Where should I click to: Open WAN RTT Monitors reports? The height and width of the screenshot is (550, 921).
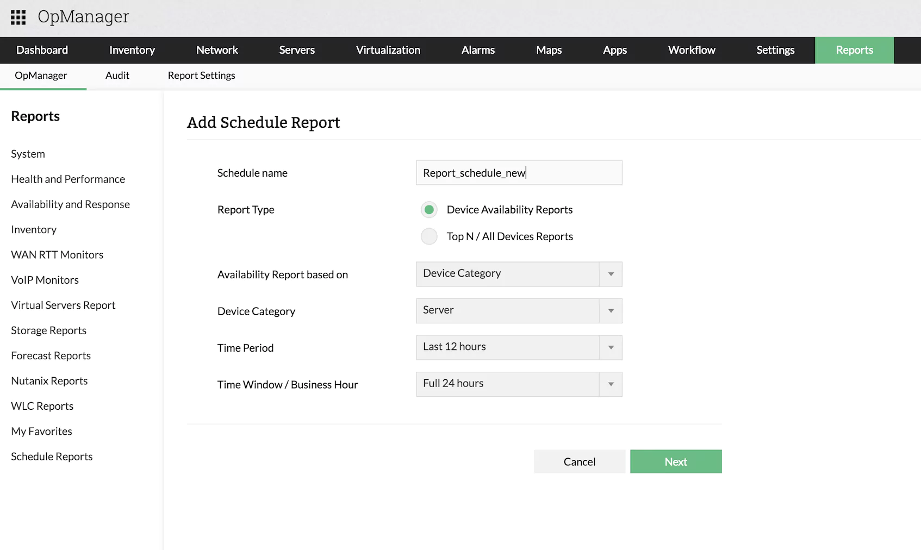[x=57, y=255]
